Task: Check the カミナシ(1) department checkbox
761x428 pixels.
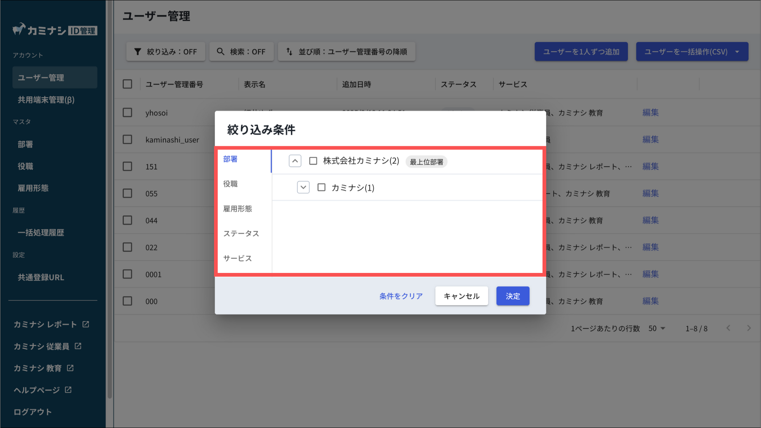Action: [x=321, y=187]
